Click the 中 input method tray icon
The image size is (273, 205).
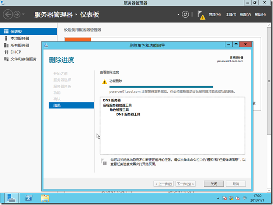[x=245, y=198]
